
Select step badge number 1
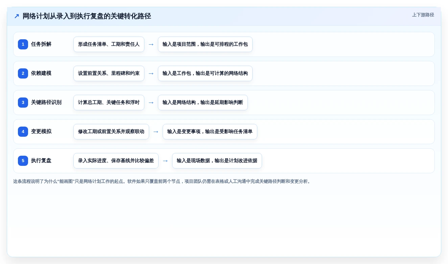[x=23, y=44]
